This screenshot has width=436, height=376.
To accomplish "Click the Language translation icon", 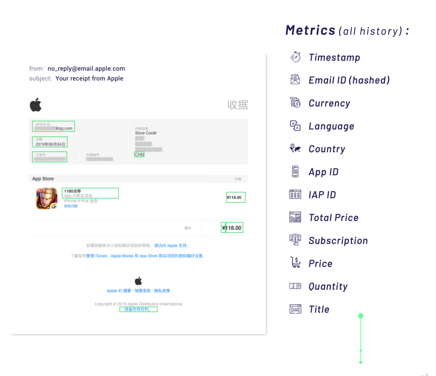I will click(x=295, y=126).
